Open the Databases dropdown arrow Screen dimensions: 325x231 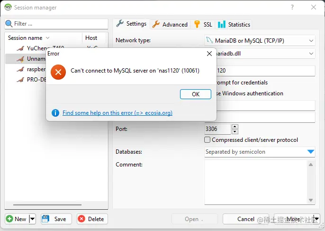[x=311, y=152]
